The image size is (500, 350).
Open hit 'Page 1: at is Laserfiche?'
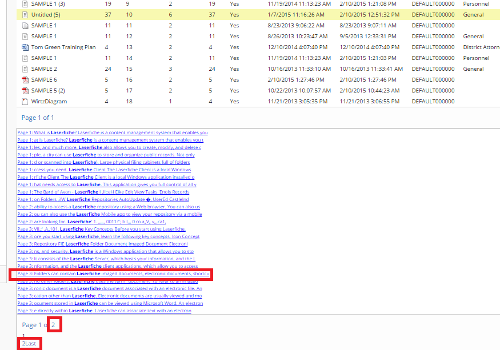click(x=110, y=140)
